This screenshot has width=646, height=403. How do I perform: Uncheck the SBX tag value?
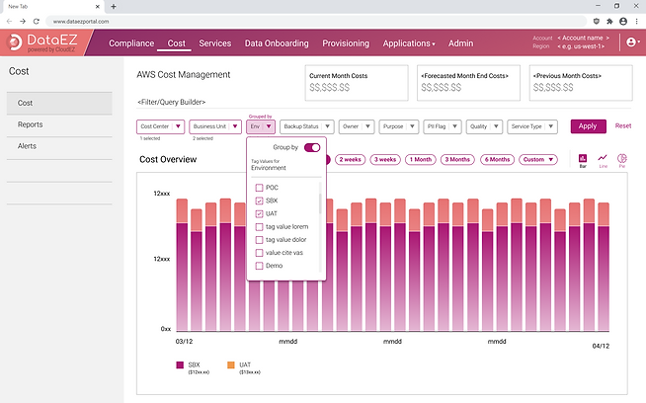pos(259,201)
